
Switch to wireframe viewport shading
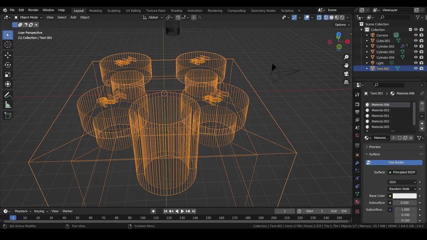[326, 17]
